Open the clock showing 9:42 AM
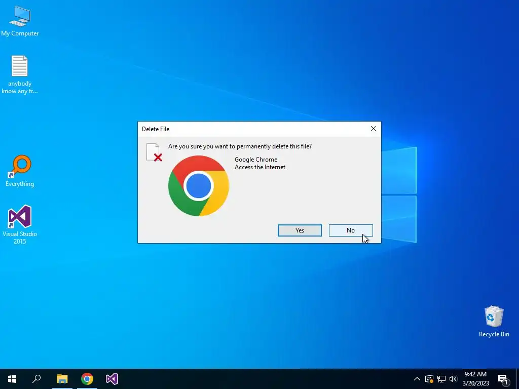519x389 pixels. point(475,379)
